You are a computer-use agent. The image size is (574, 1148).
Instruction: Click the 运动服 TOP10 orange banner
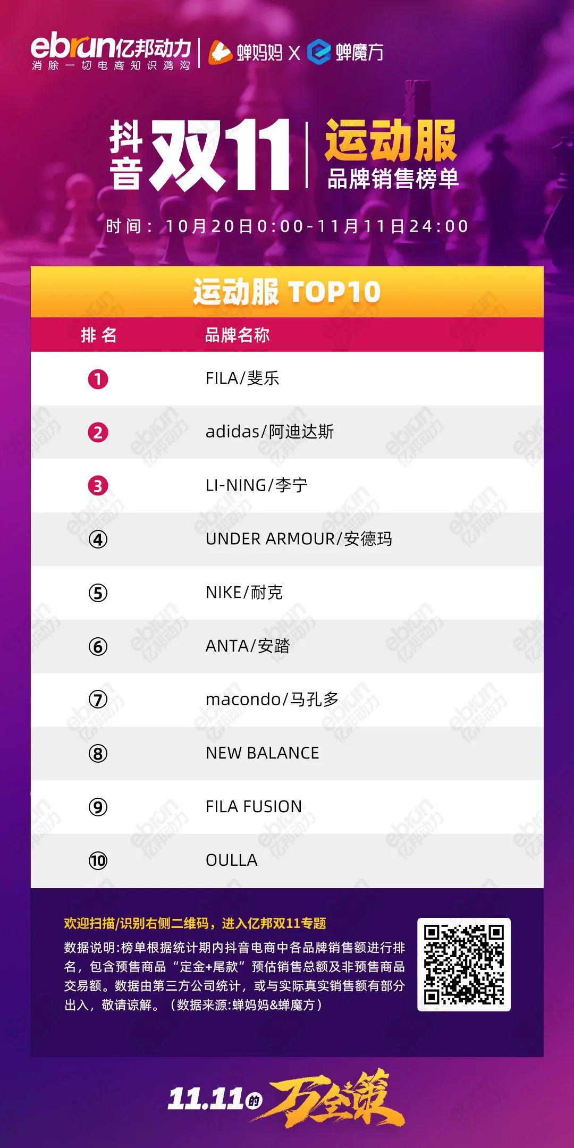pyautogui.click(x=287, y=291)
